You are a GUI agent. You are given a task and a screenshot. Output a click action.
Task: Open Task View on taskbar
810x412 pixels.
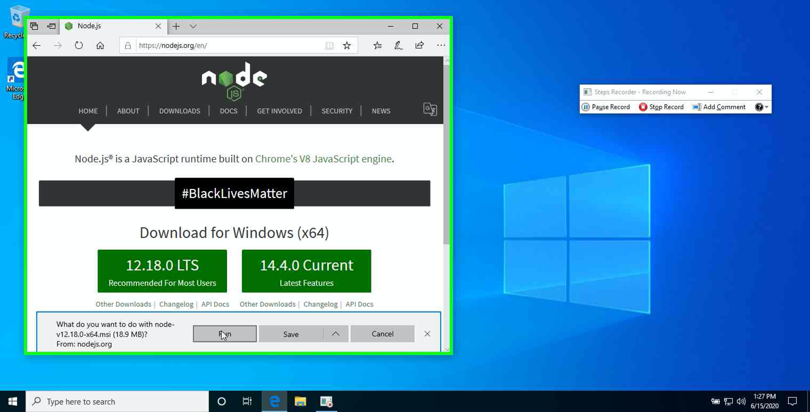[x=247, y=401]
